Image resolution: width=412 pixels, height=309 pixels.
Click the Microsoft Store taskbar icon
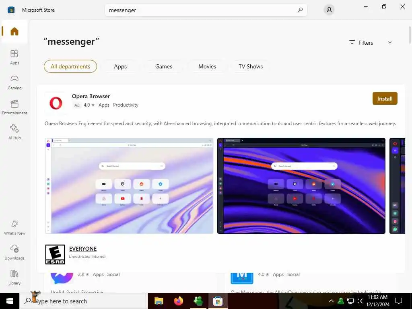click(x=218, y=301)
